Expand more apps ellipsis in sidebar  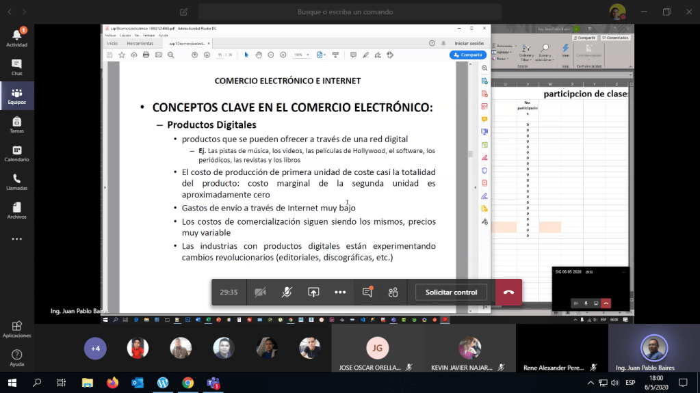(x=16, y=239)
